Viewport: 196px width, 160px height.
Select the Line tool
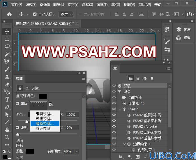pyautogui.click(x=7, y=122)
